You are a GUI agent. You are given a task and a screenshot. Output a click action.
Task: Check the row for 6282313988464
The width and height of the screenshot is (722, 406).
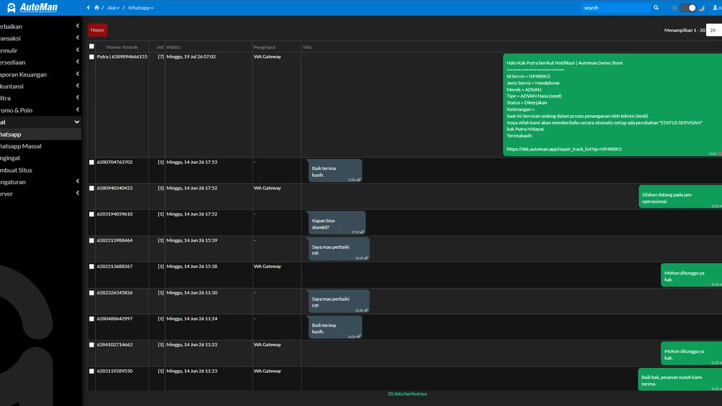pyautogui.click(x=92, y=241)
